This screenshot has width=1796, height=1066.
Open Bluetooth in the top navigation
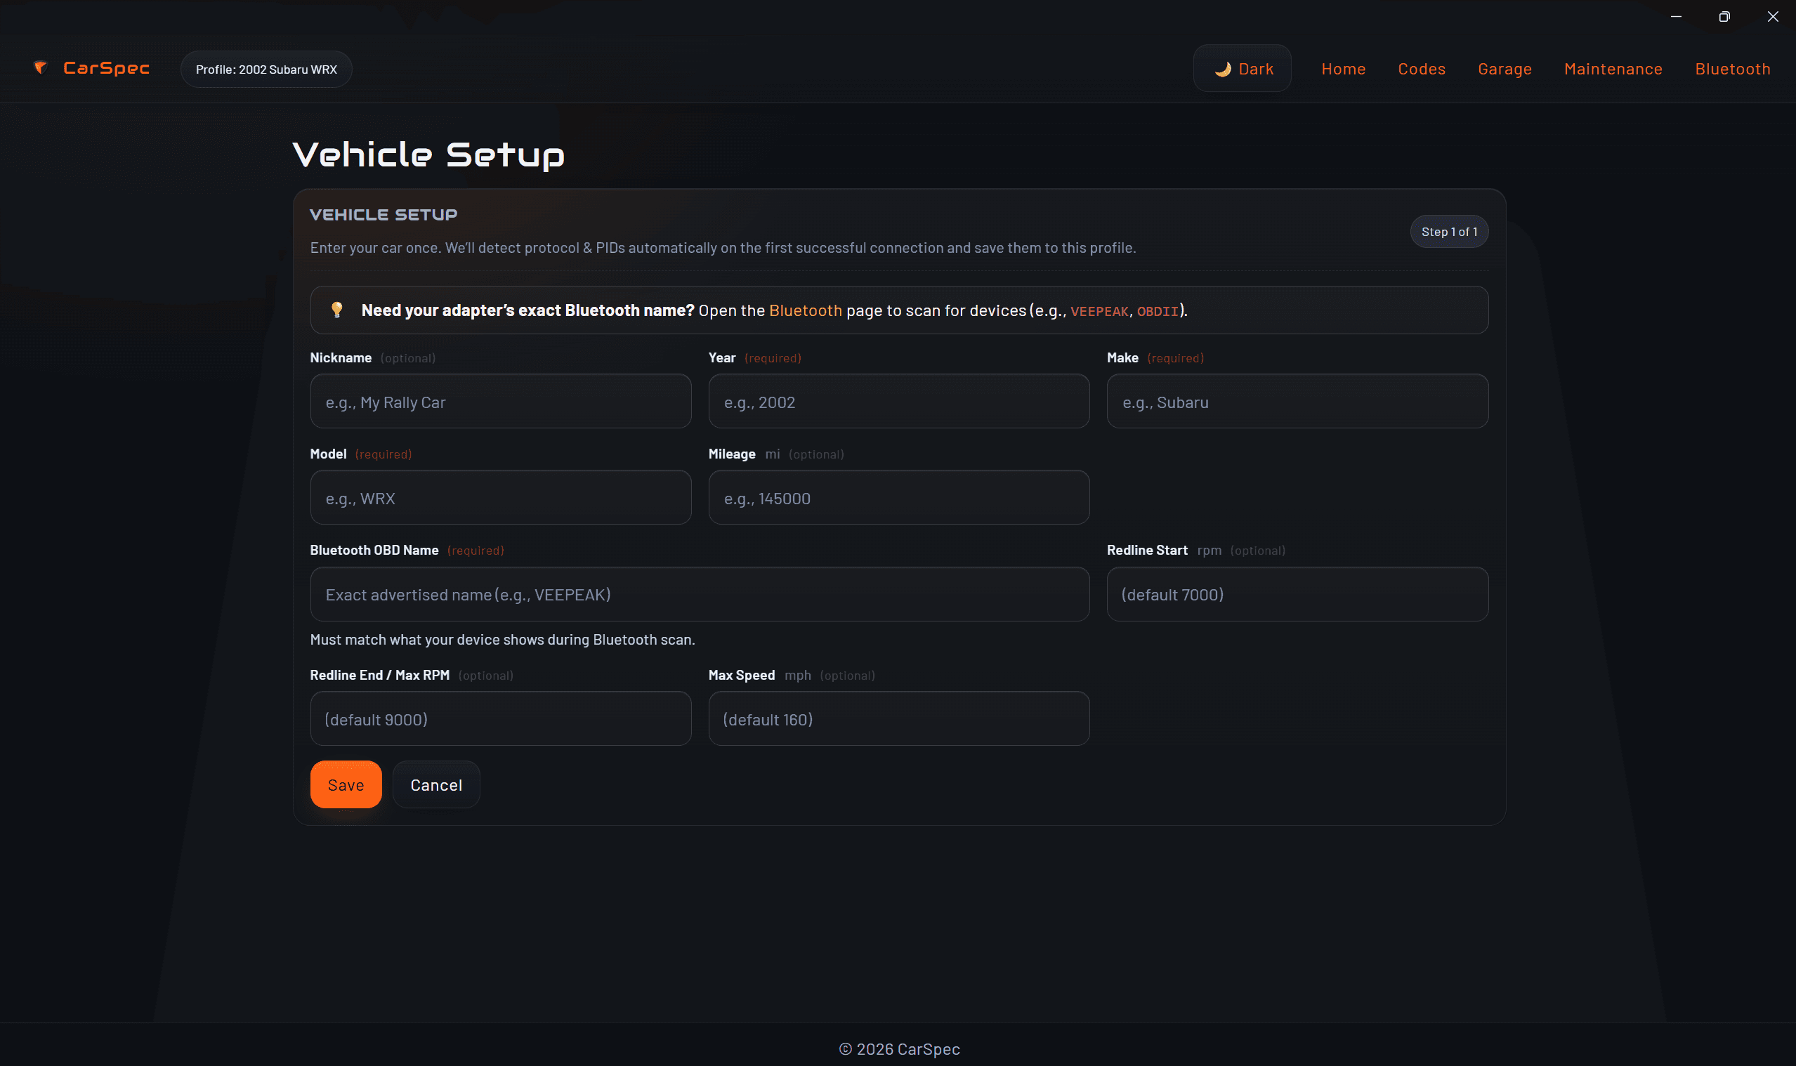[x=1732, y=69]
